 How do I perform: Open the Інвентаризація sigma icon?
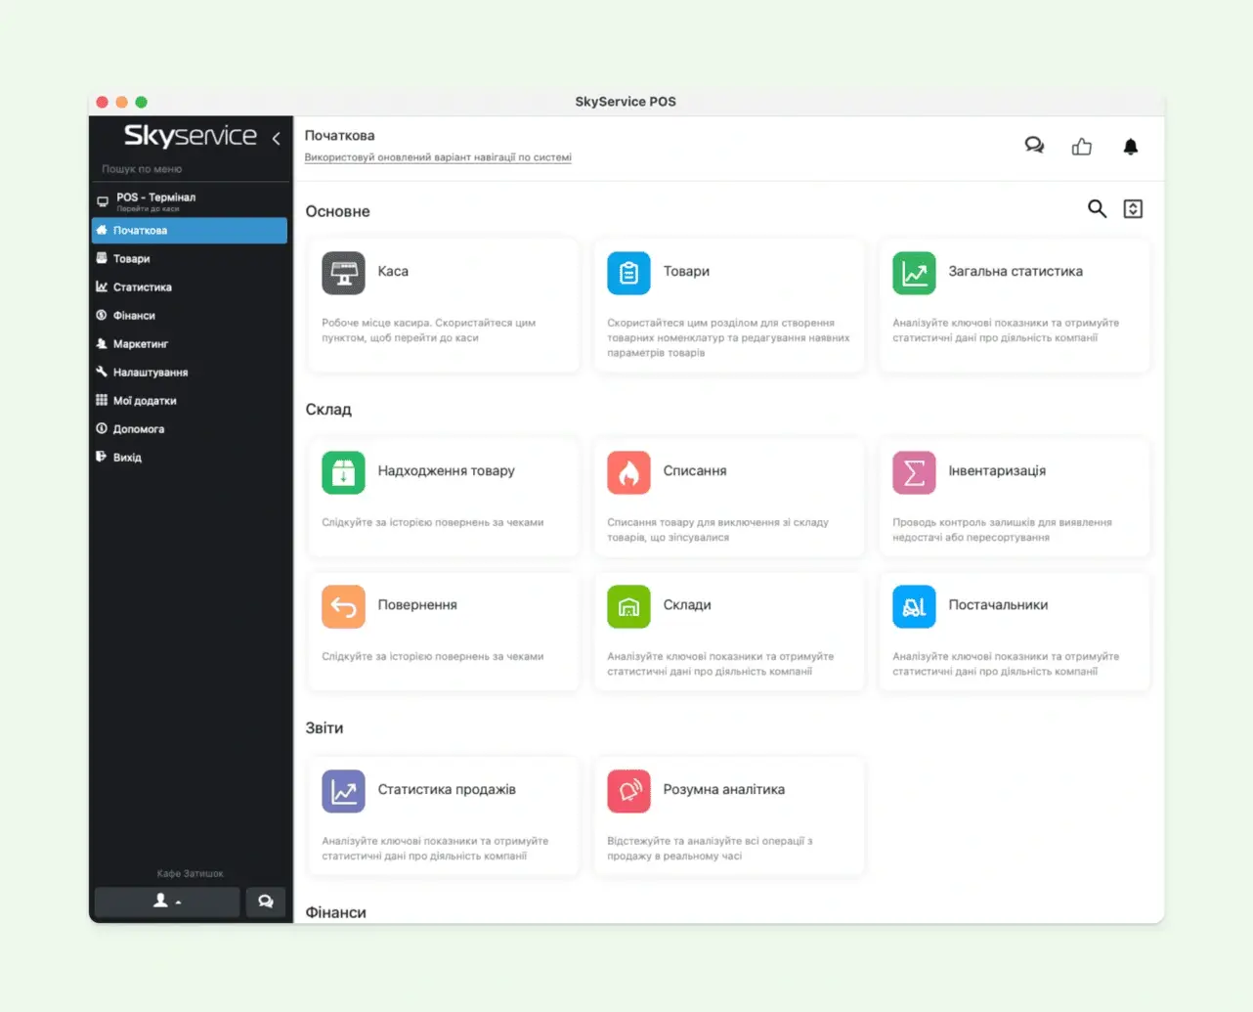914,472
